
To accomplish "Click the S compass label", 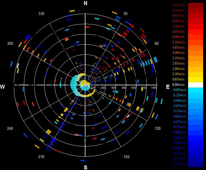I will point(85,167).
